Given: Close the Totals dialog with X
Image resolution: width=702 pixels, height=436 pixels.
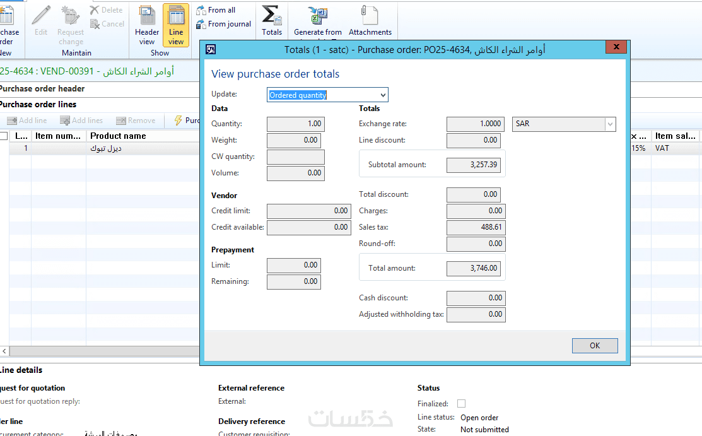Looking at the screenshot, I should coord(616,47).
